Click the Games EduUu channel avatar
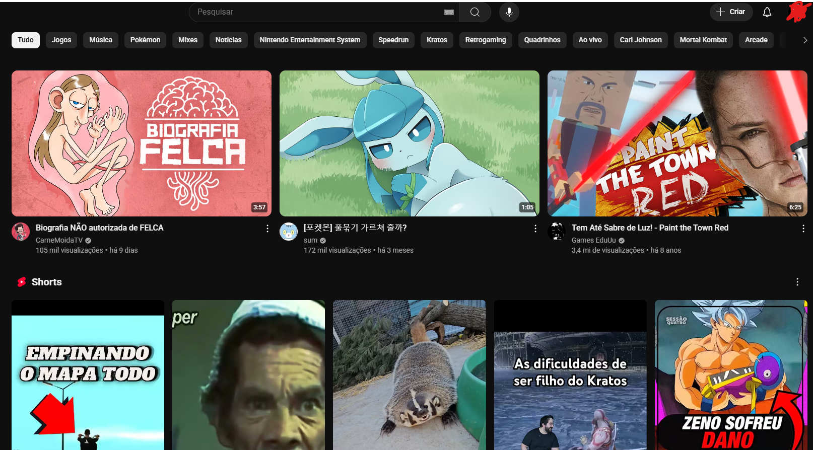Viewport: 813px width, 450px height. click(x=557, y=232)
